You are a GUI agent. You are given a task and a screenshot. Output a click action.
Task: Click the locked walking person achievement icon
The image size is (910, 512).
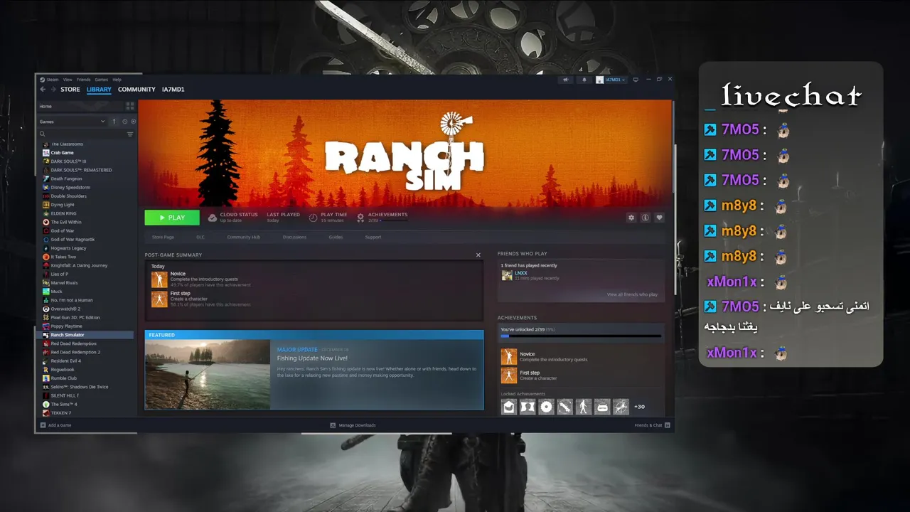click(x=583, y=407)
